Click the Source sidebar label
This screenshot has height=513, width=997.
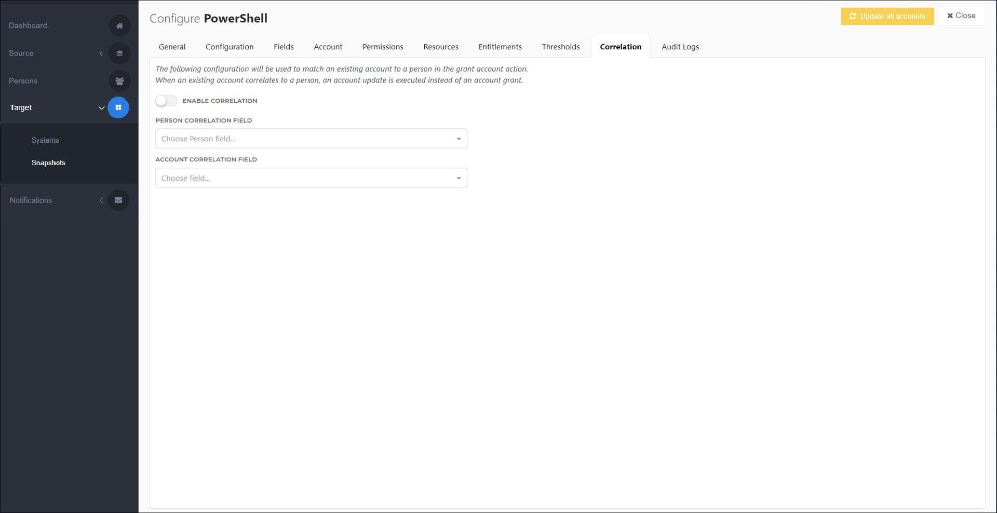click(x=21, y=53)
